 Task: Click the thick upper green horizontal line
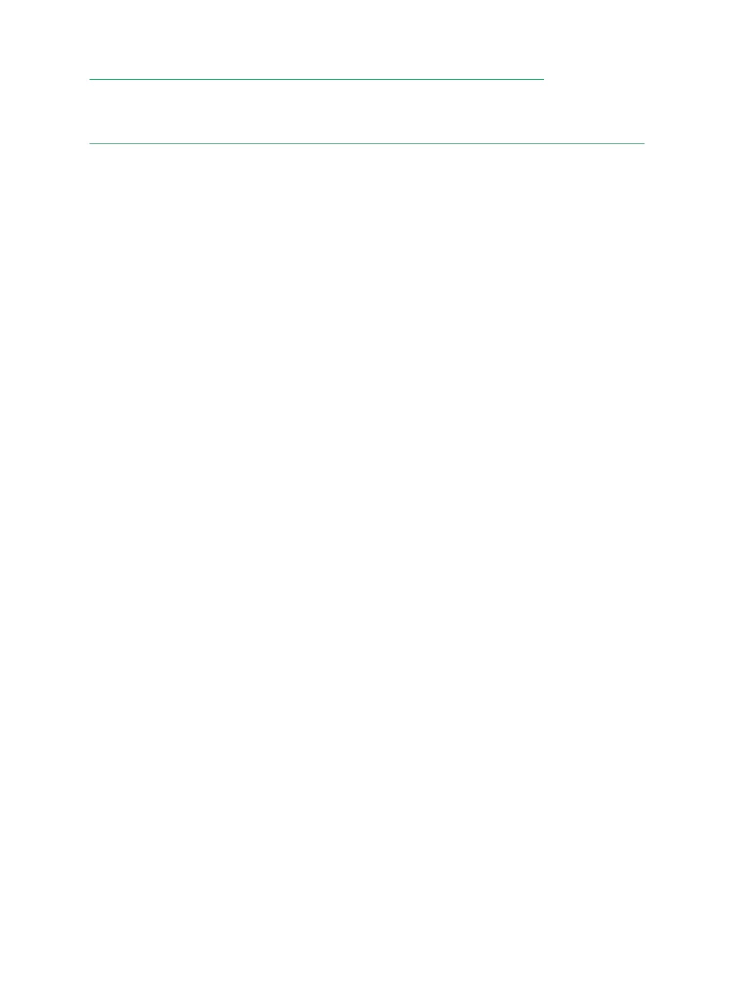click(x=317, y=79)
